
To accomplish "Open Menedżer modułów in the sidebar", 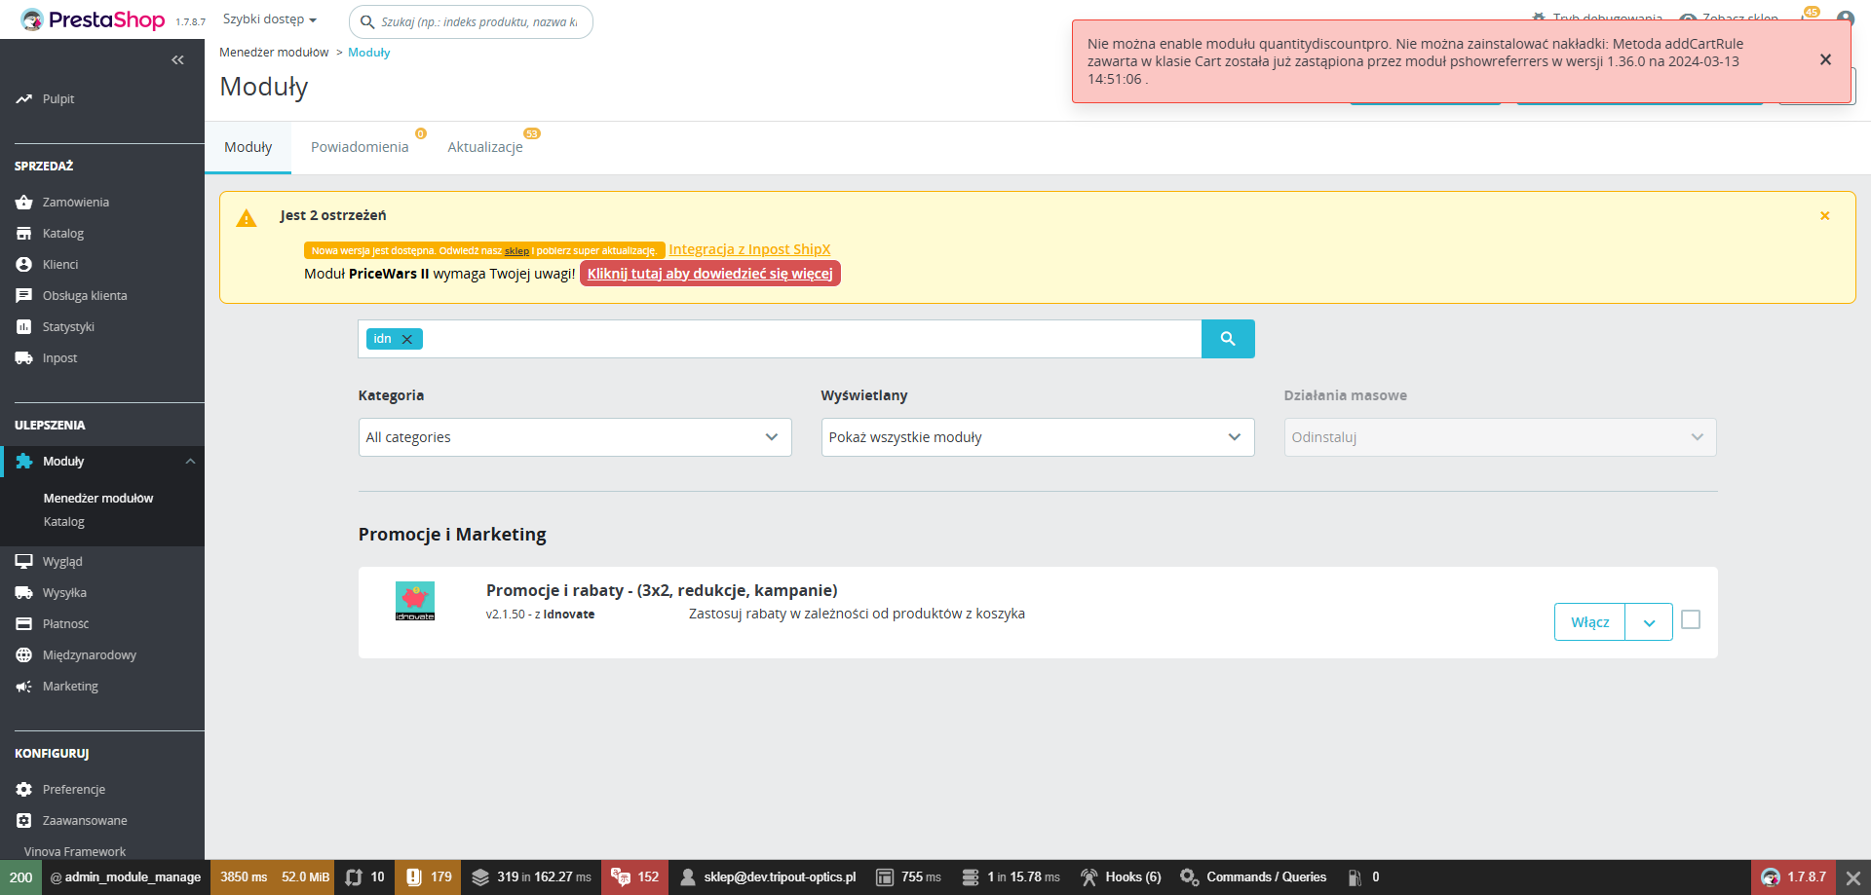I will (98, 499).
